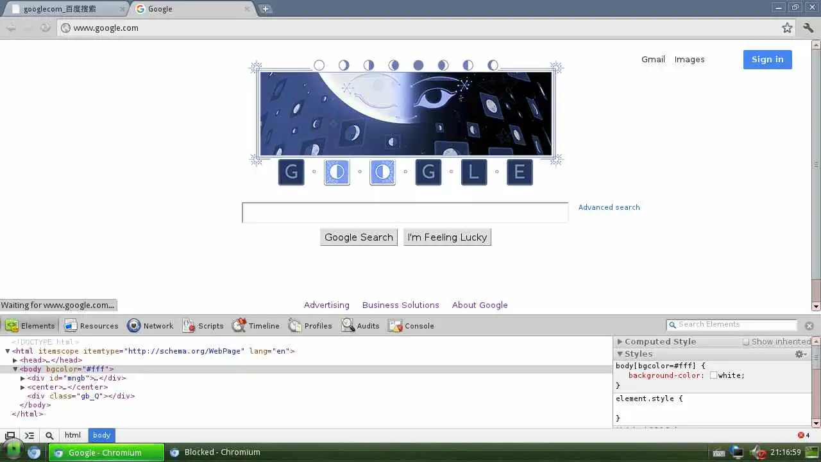
Task: Open the Images link
Action: coord(690,60)
